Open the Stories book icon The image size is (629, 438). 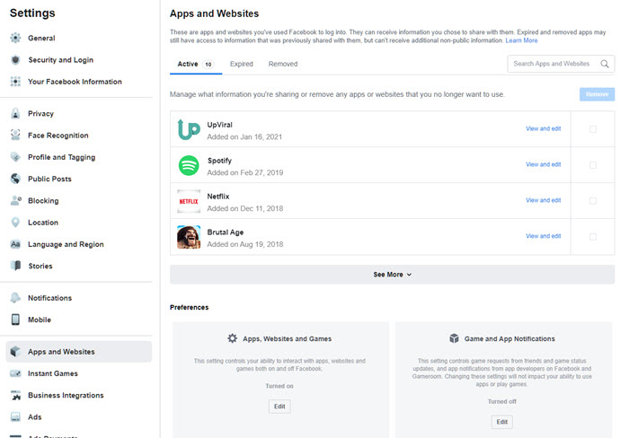(x=15, y=266)
